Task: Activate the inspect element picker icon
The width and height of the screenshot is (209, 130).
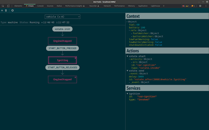Action: [3, 6]
